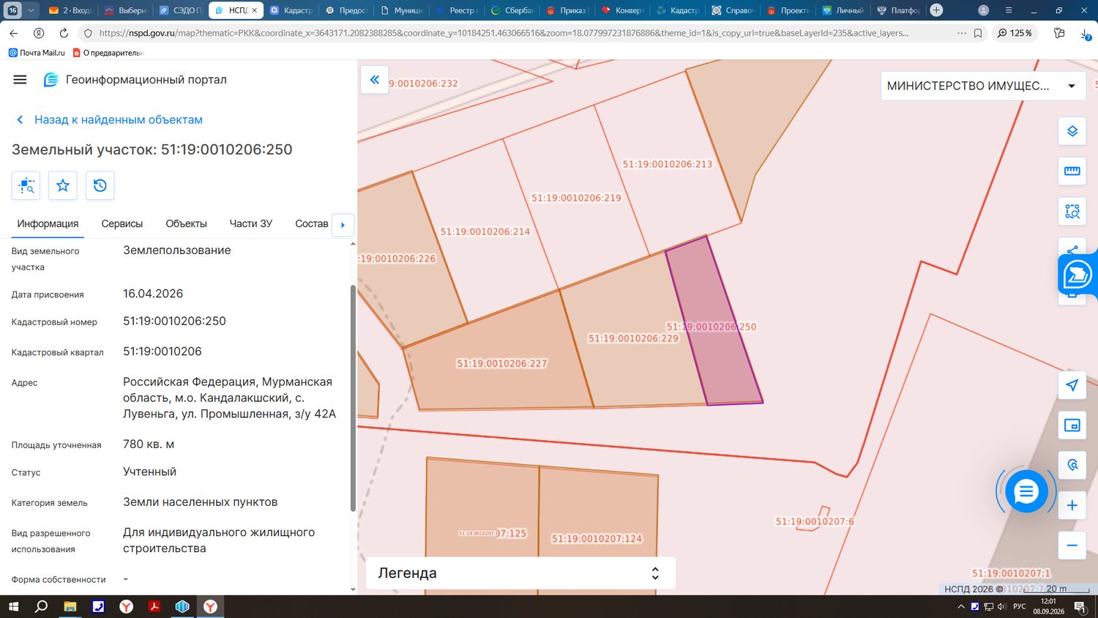This screenshot has height=618, width=1098.
Task: Open the browser tab group dropdown arrow
Action: [x=31, y=10]
